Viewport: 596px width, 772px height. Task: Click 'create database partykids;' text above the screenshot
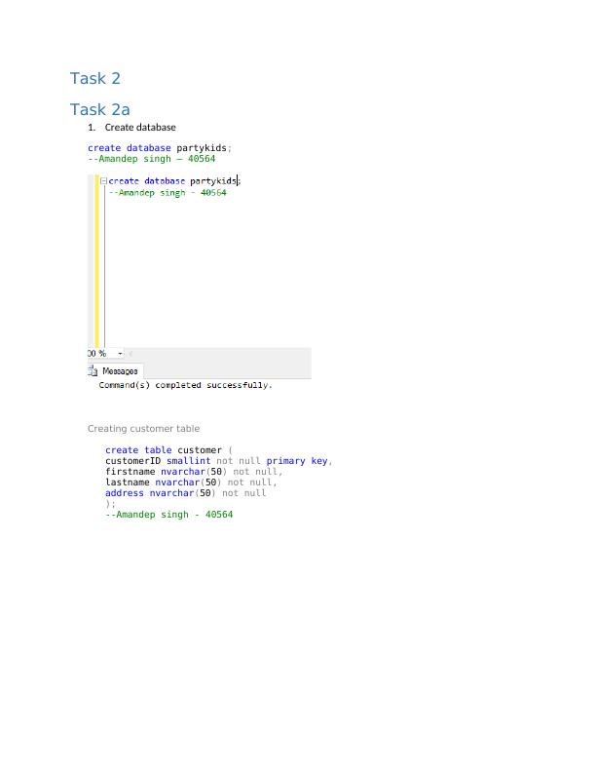[160, 148]
